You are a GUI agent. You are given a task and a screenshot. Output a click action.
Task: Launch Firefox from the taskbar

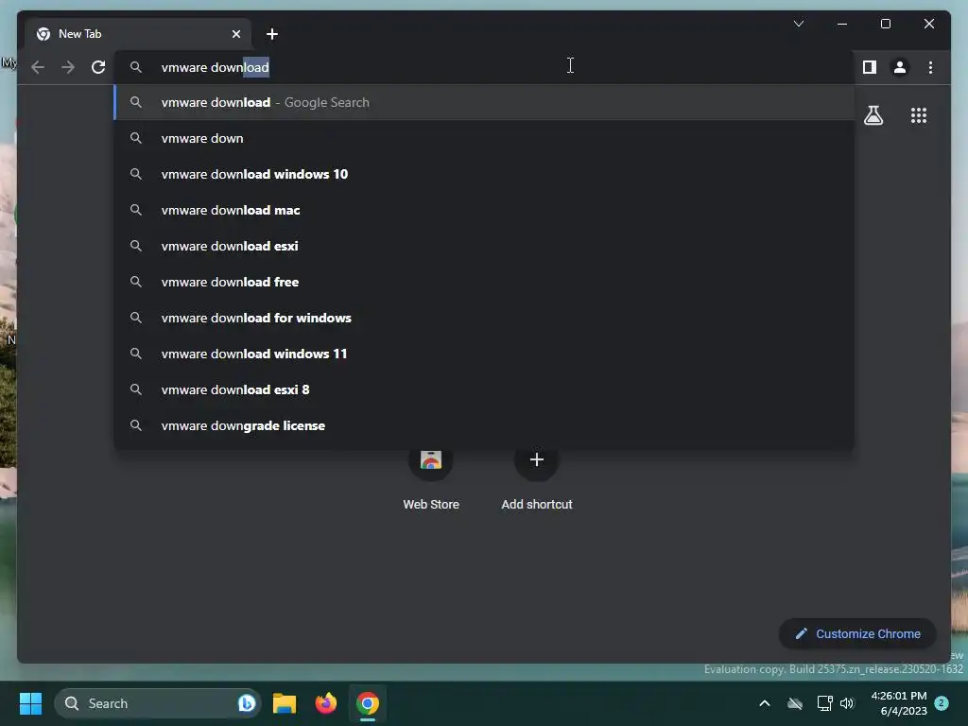pyautogui.click(x=326, y=703)
